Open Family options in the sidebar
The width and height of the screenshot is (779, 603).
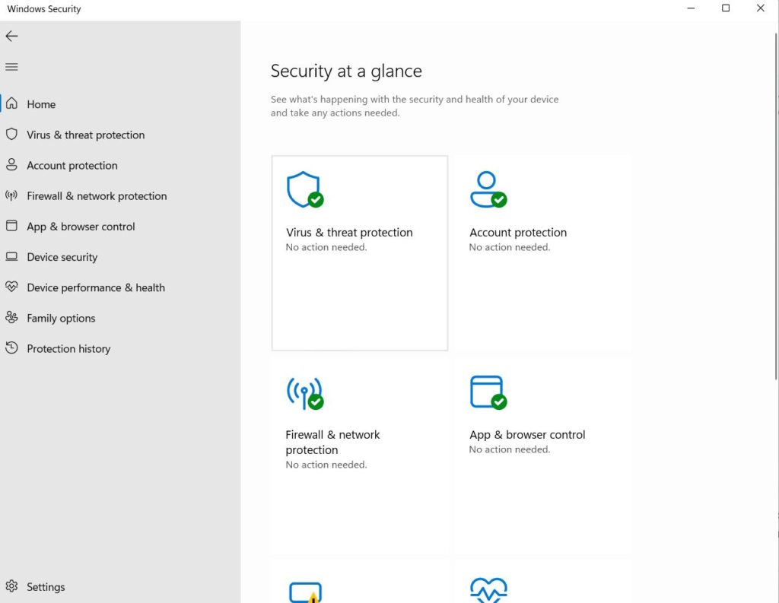click(x=120, y=318)
